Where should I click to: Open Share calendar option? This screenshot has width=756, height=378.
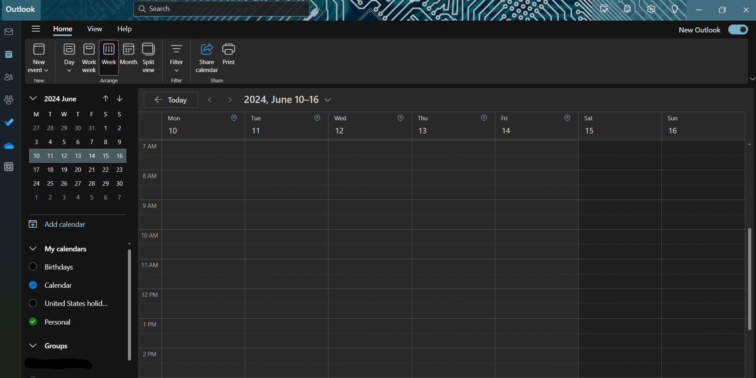click(x=207, y=58)
